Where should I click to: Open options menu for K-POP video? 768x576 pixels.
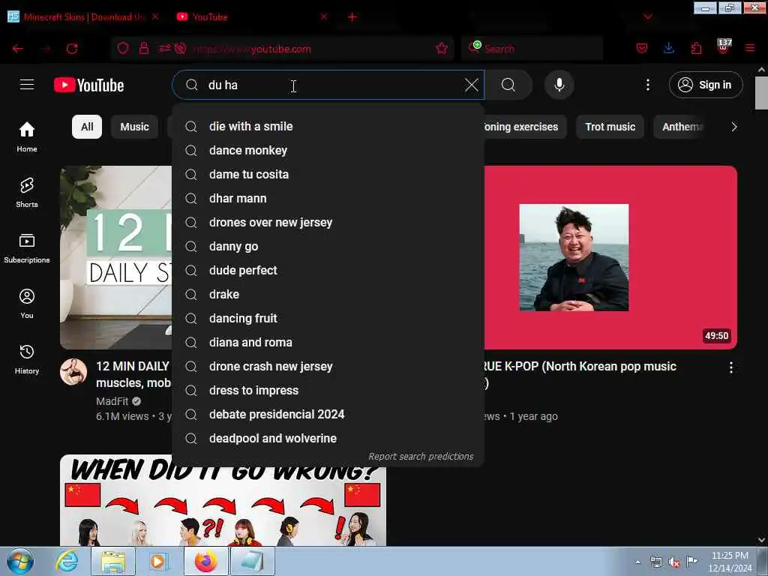(730, 367)
